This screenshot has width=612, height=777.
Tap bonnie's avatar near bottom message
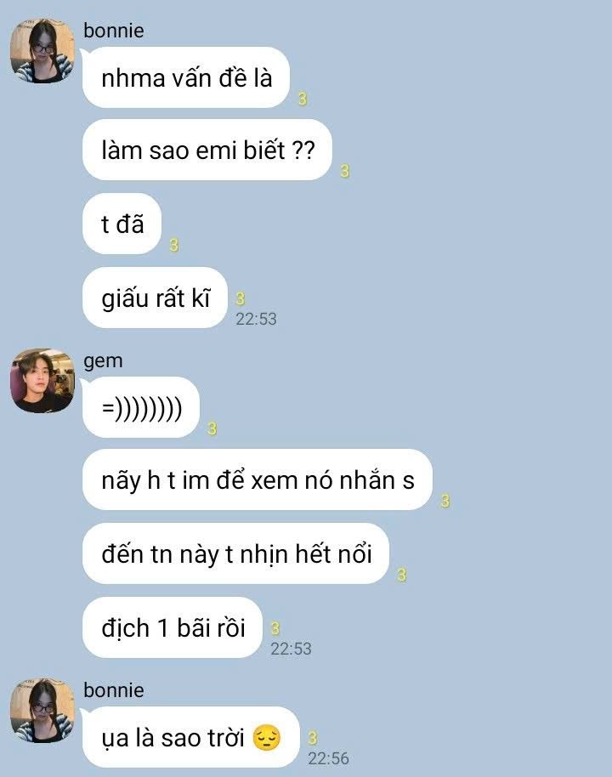point(42,711)
